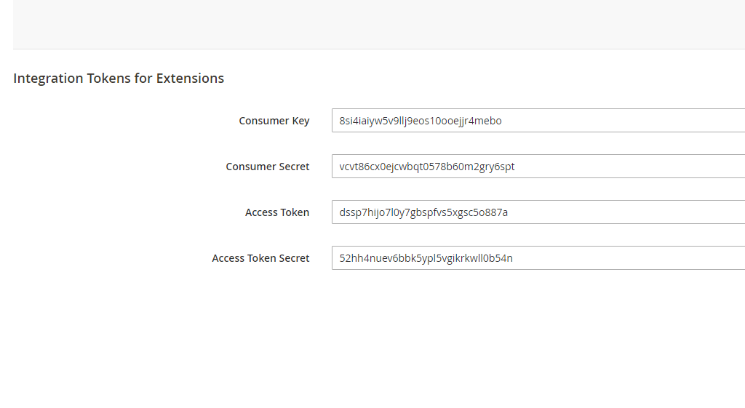The width and height of the screenshot is (745, 408).
Task: Click empty space right of Consumer Key text
Action: point(626,121)
